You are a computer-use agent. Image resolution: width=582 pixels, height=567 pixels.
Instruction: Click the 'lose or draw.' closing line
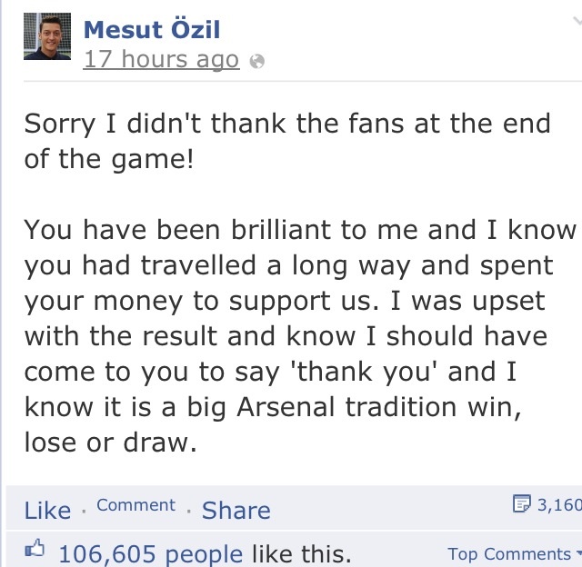(110, 443)
